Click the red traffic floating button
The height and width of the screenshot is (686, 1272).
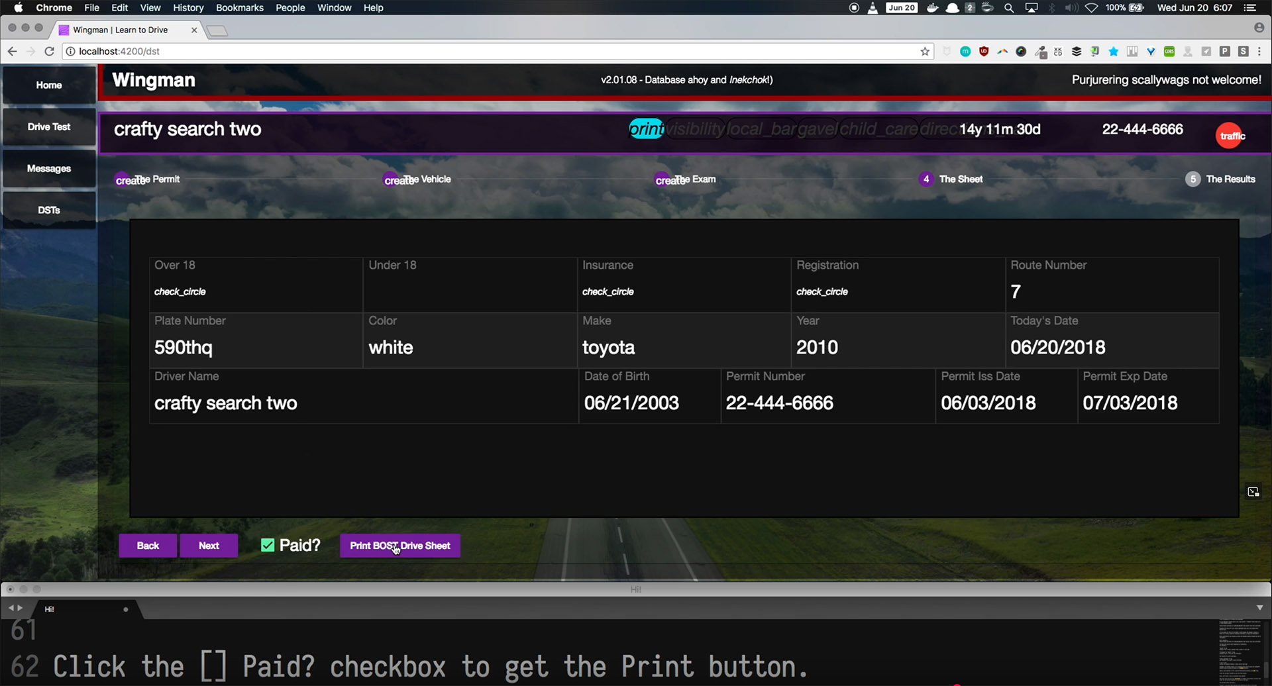click(1231, 136)
